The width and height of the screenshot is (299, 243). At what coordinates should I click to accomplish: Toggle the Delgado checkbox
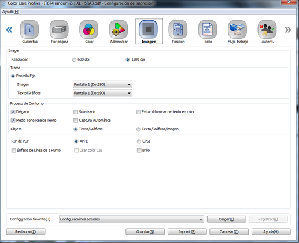[13, 112]
